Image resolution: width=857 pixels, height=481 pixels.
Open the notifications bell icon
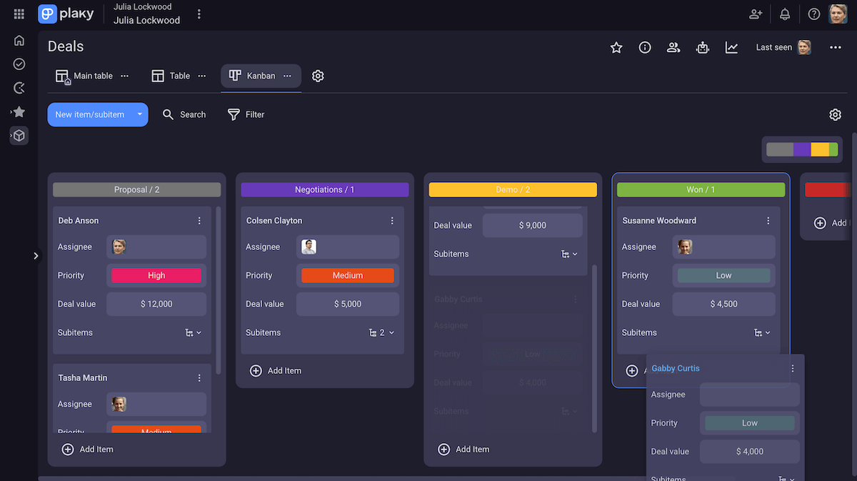tap(784, 14)
